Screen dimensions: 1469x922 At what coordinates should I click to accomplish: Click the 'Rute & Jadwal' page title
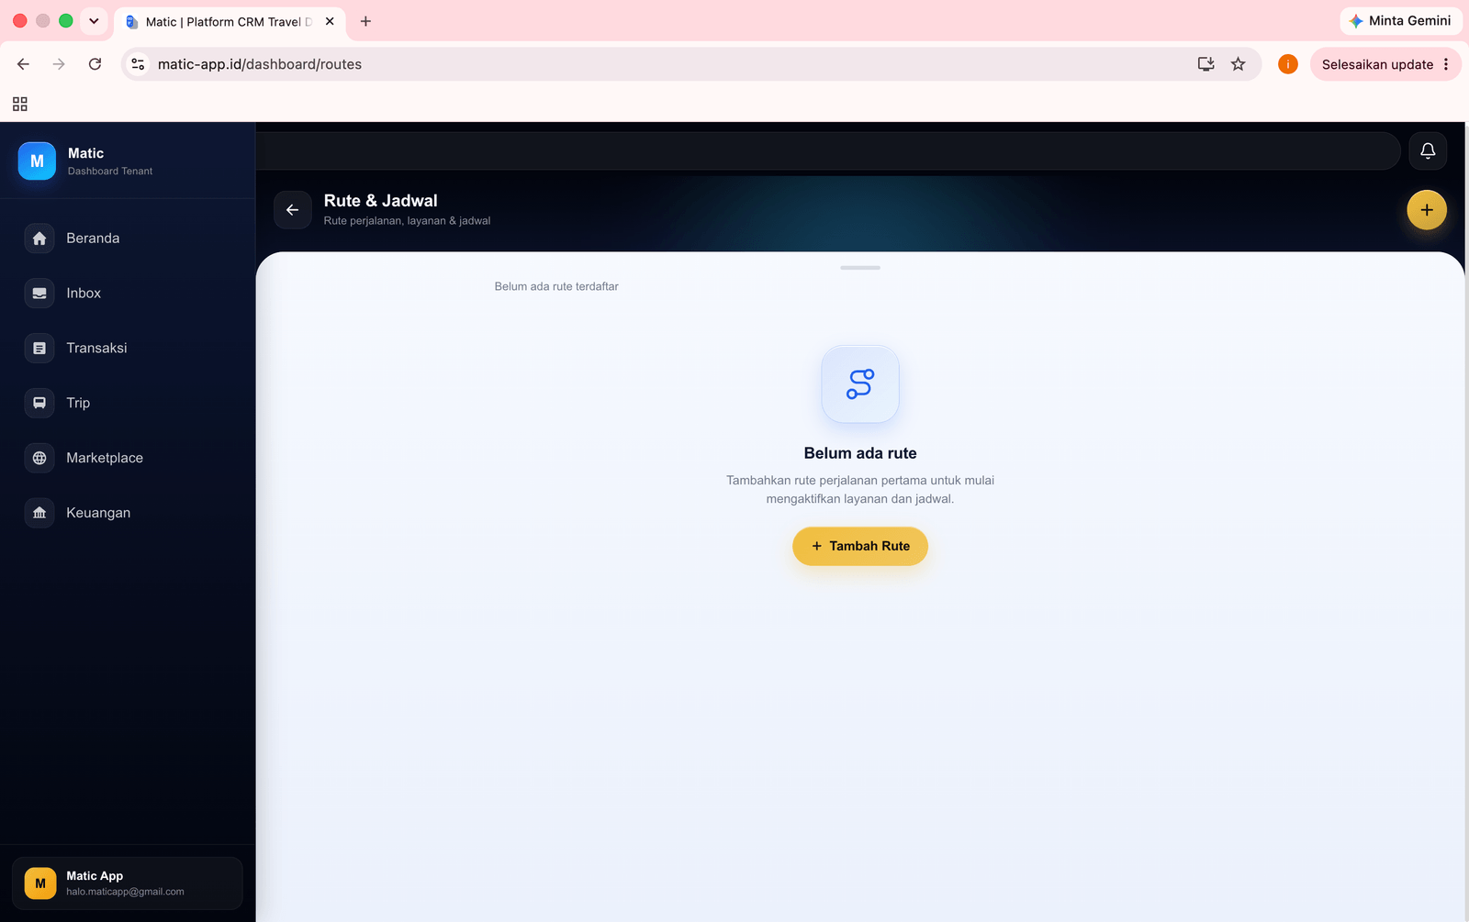(x=381, y=201)
